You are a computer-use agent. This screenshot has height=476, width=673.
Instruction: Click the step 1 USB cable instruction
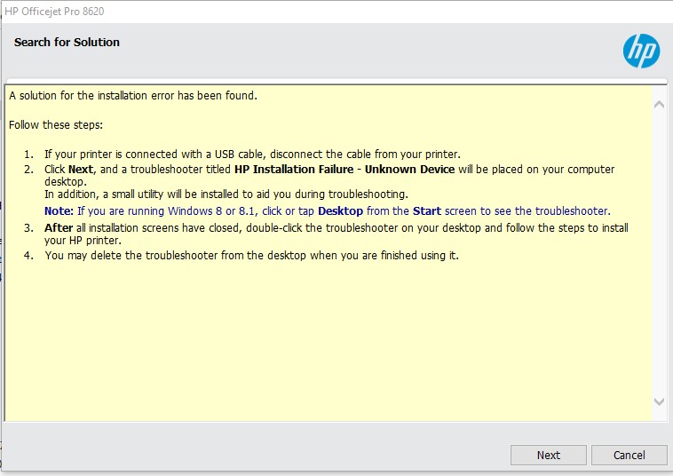[x=252, y=154]
